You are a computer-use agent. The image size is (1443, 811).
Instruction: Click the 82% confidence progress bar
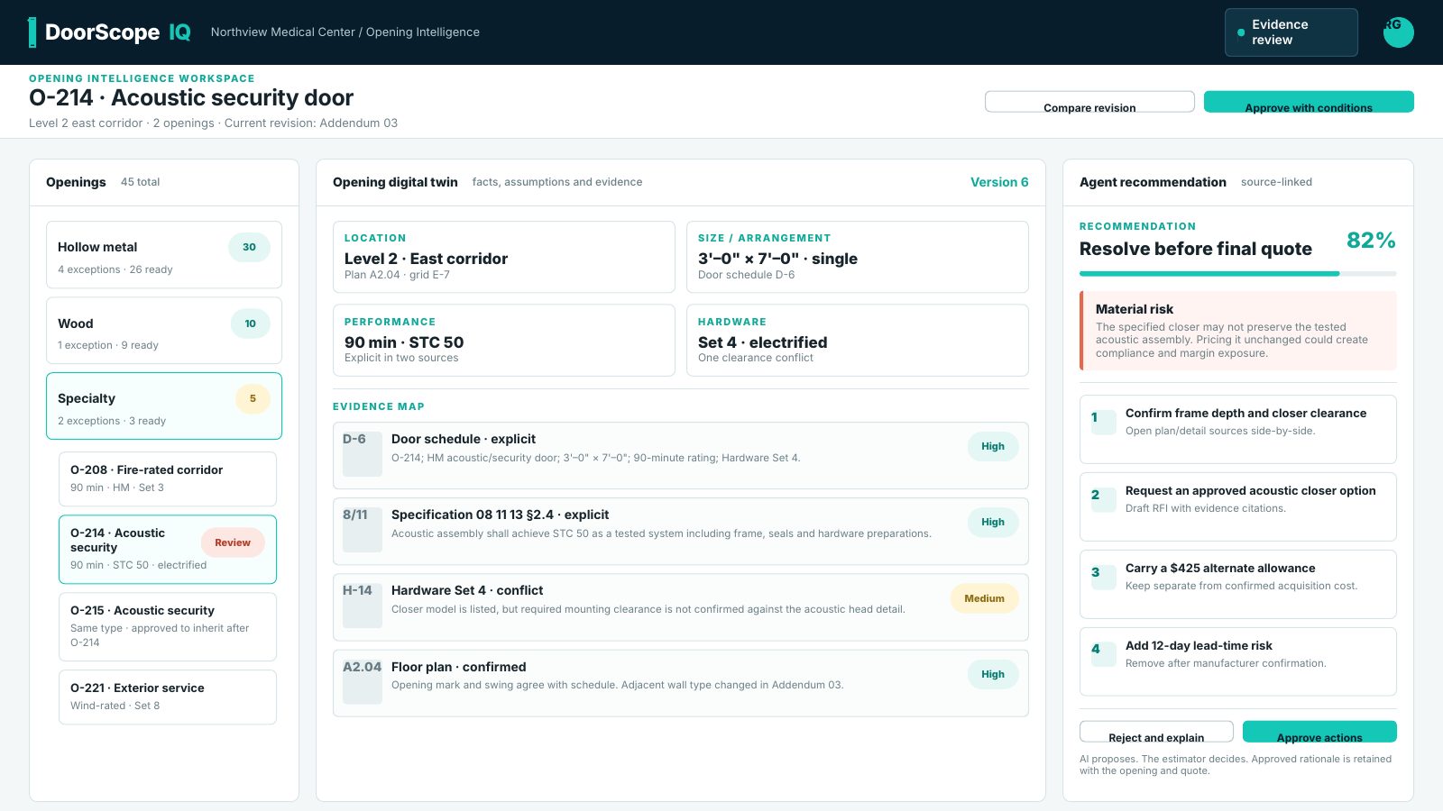tap(1238, 273)
